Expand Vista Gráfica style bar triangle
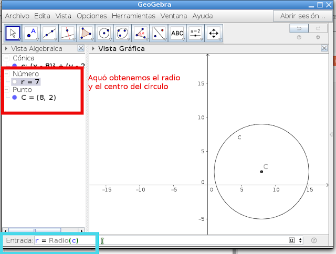The height and width of the screenshot is (254, 336). click(x=93, y=49)
